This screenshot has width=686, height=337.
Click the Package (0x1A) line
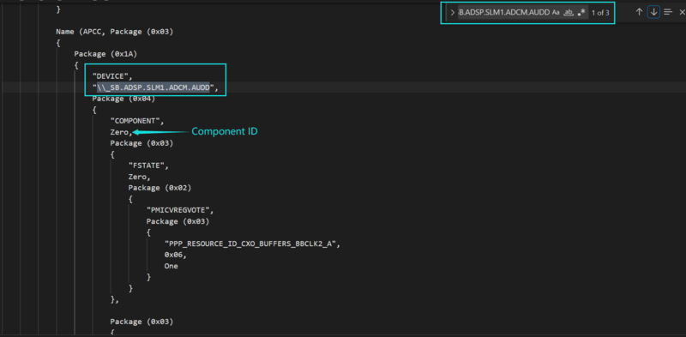[x=106, y=54]
